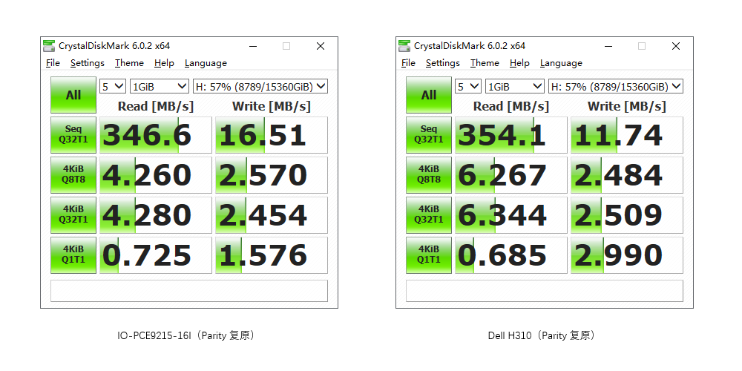Screen dimensions: 742x371
Task: Click the Read [MB/s] header in right window
Action: [x=511, y=106]
